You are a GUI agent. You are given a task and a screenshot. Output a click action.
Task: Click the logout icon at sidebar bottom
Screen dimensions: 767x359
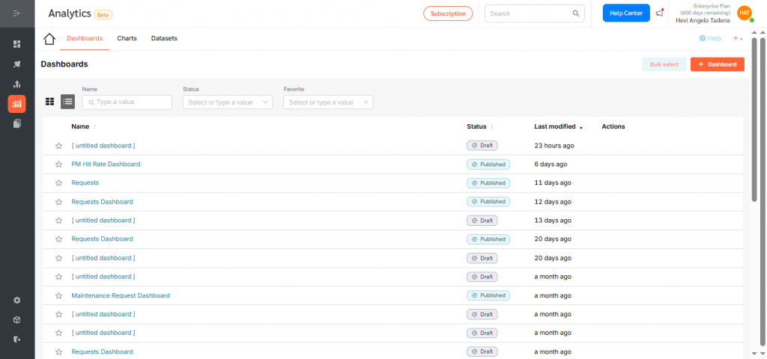click(x=16, y=339)
